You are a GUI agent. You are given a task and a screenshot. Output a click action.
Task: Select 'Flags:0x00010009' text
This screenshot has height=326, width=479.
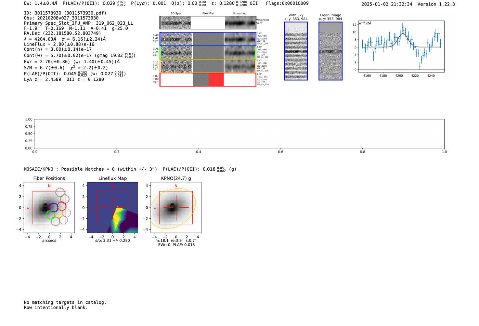(287, 3)
